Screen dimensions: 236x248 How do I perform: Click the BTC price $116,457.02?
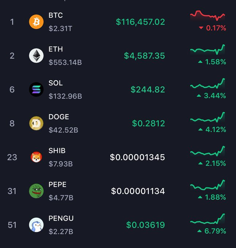140,22
